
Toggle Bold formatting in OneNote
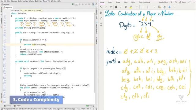[x=116, y=7]
